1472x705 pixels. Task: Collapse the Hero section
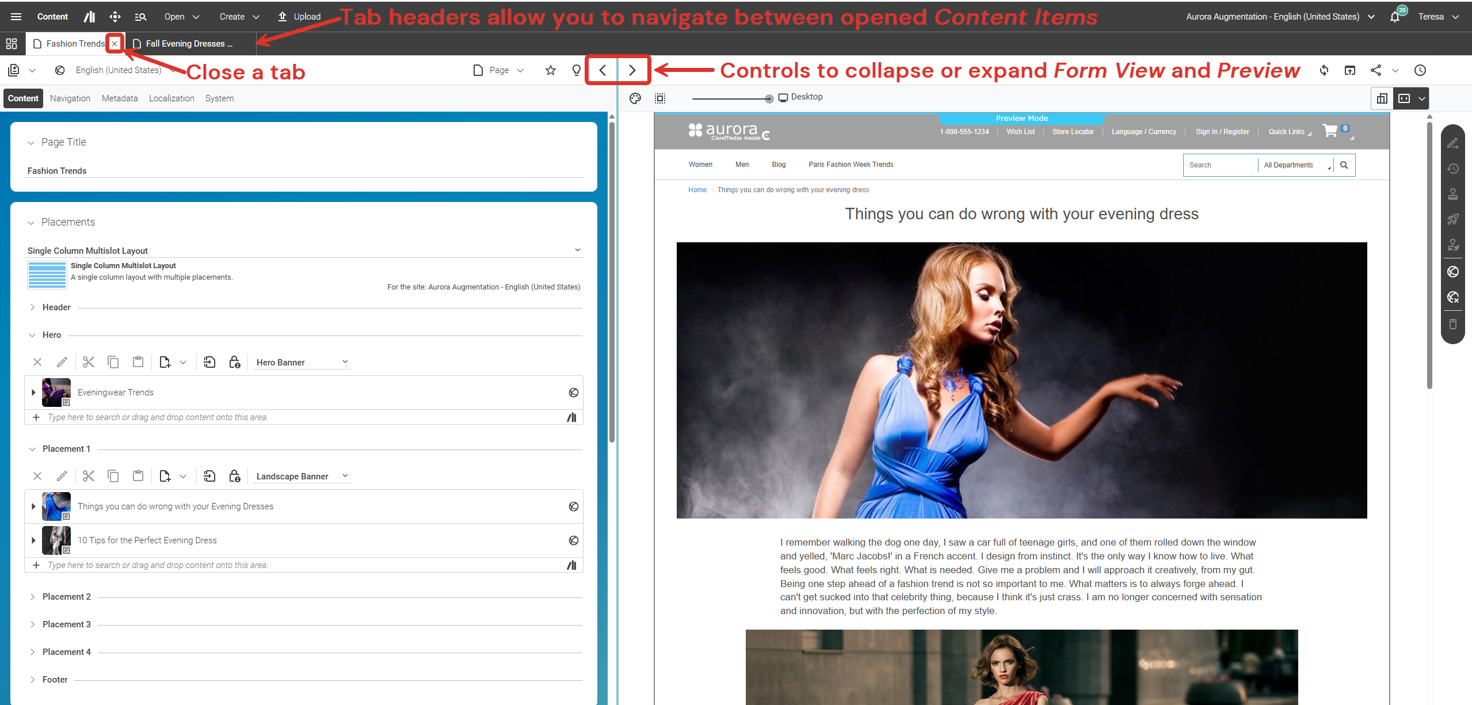(x=32, y=334)
